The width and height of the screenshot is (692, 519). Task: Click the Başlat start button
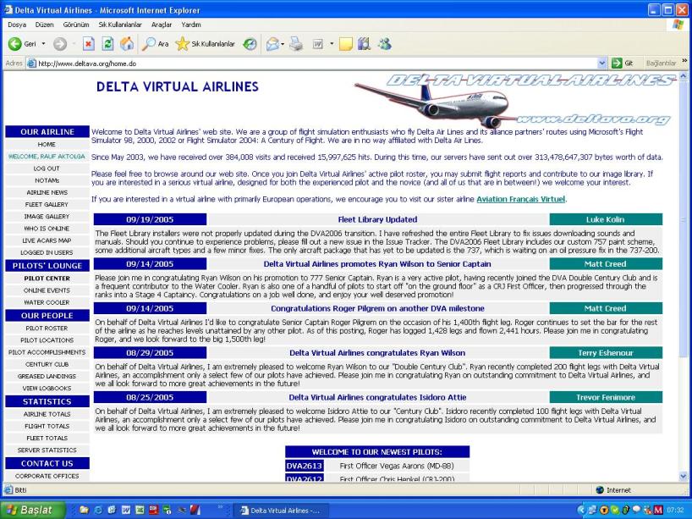32,511
